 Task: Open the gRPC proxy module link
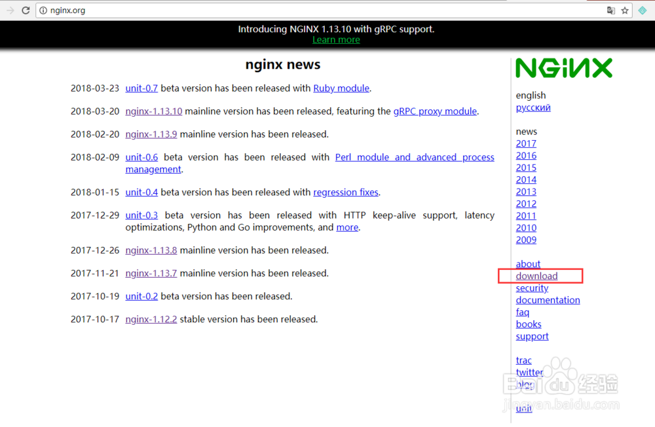[435, 111]
